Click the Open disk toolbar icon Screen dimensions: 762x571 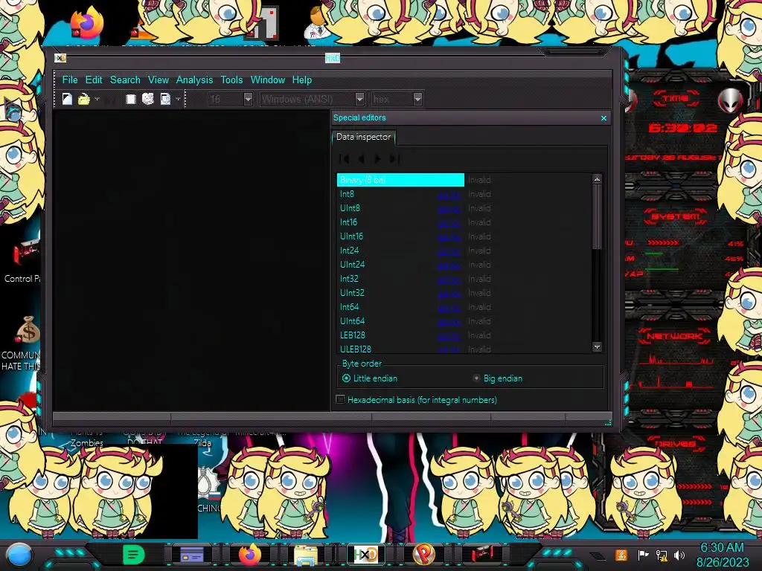point(148,99)
